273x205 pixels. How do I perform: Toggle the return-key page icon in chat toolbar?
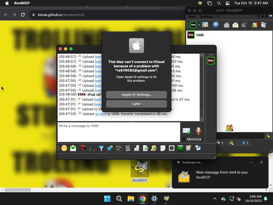tap(136, 148)
